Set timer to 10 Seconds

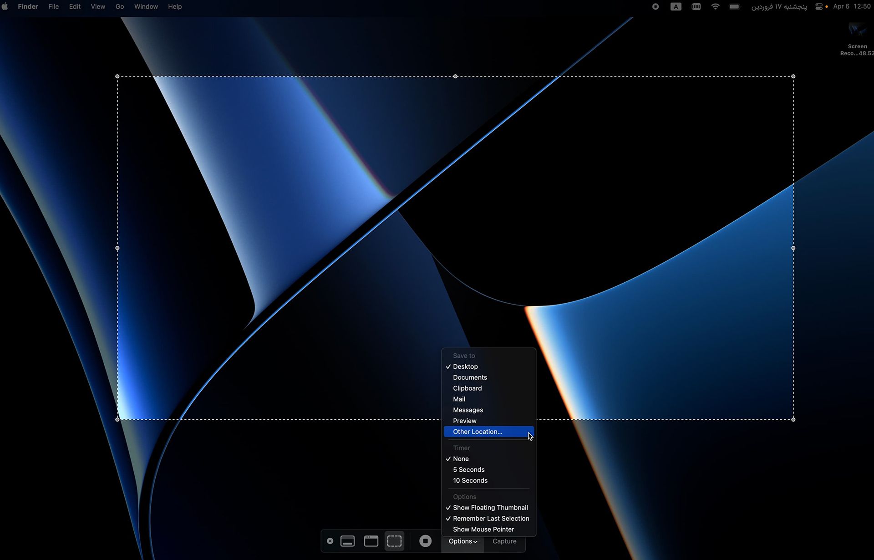pyautogui.click(x=488, y=481)
